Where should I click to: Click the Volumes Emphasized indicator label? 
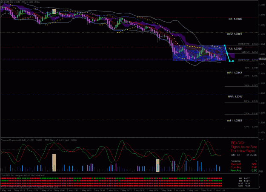pyautogui.click(x=21, y=140)
